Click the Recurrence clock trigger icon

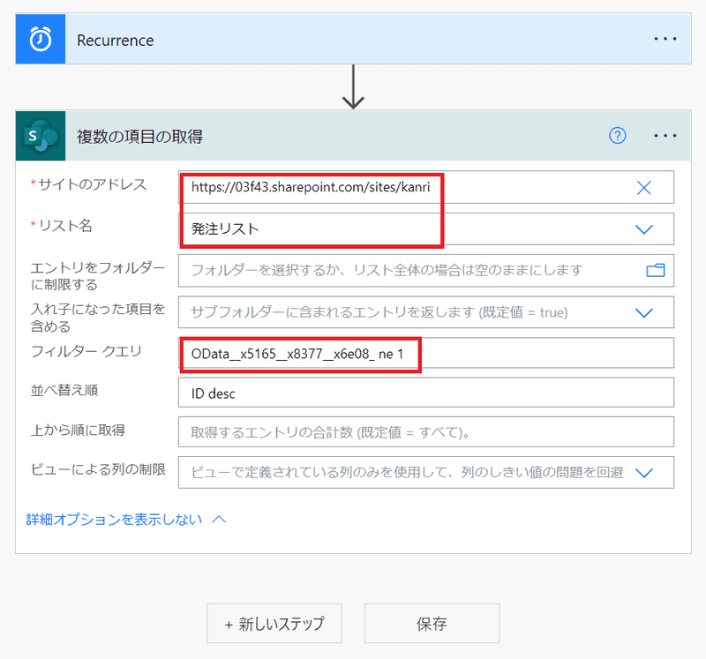coord(41,41)
